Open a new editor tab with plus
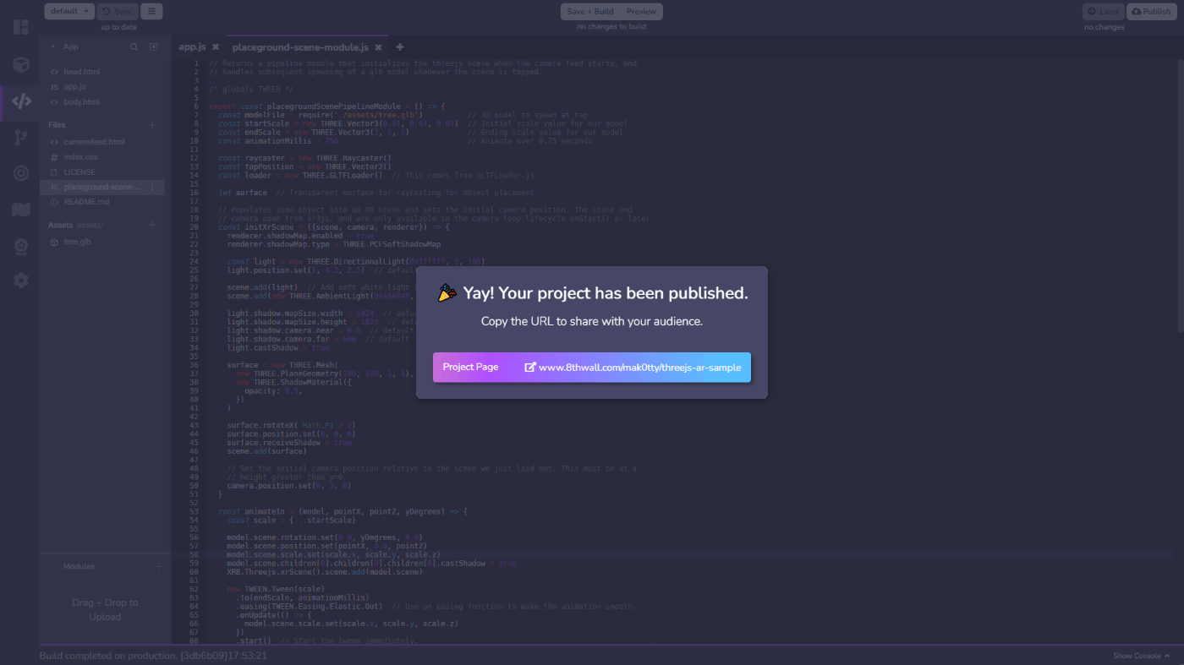The image size is (1184, 665). tap(400, 47)
